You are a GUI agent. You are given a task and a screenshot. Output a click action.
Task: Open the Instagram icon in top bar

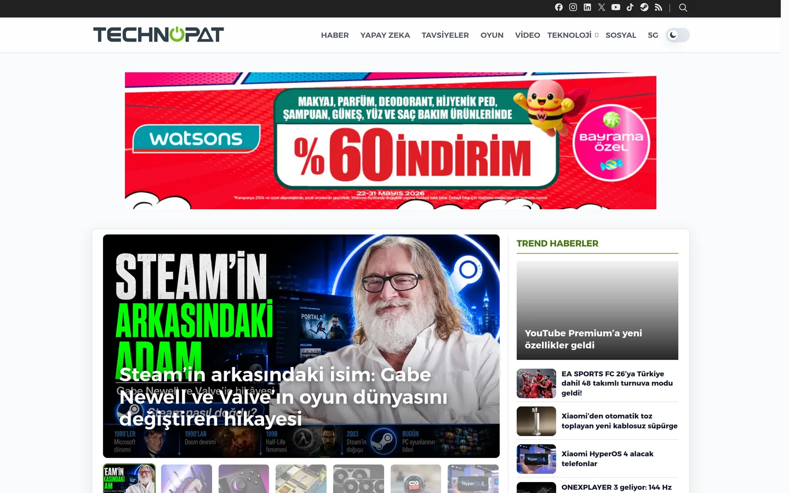point(573,7)
